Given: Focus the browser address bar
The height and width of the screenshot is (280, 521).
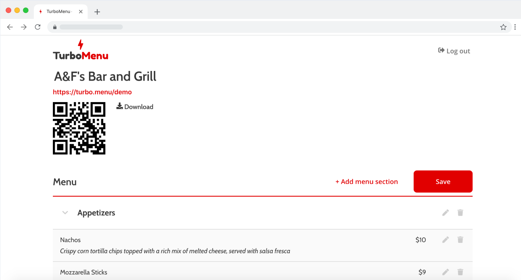Looking at the screenshot, I should (x=261, y=27).
